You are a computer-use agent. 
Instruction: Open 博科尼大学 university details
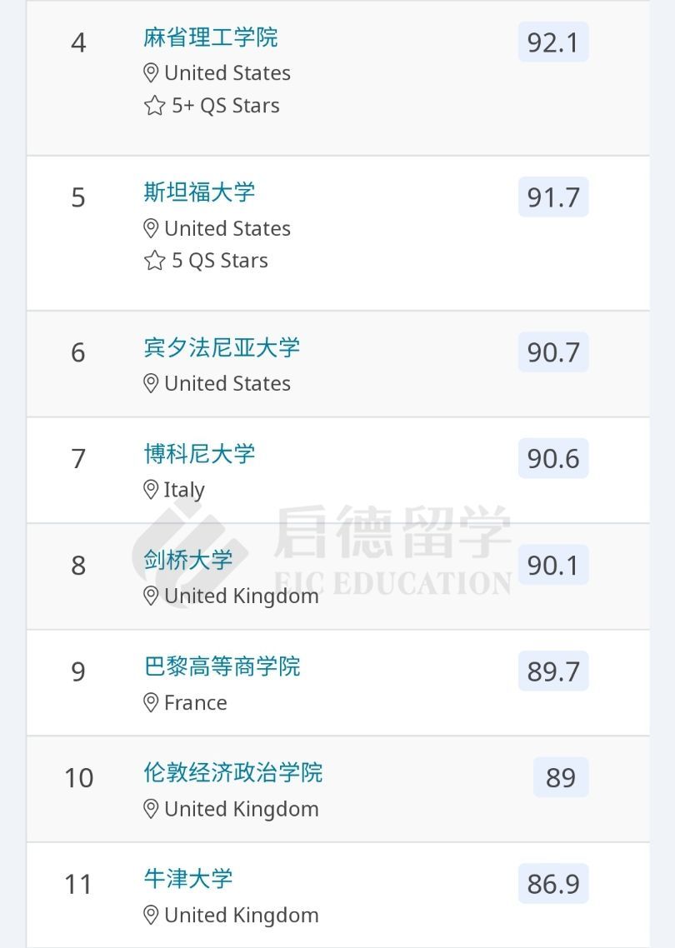click(199, 454)
